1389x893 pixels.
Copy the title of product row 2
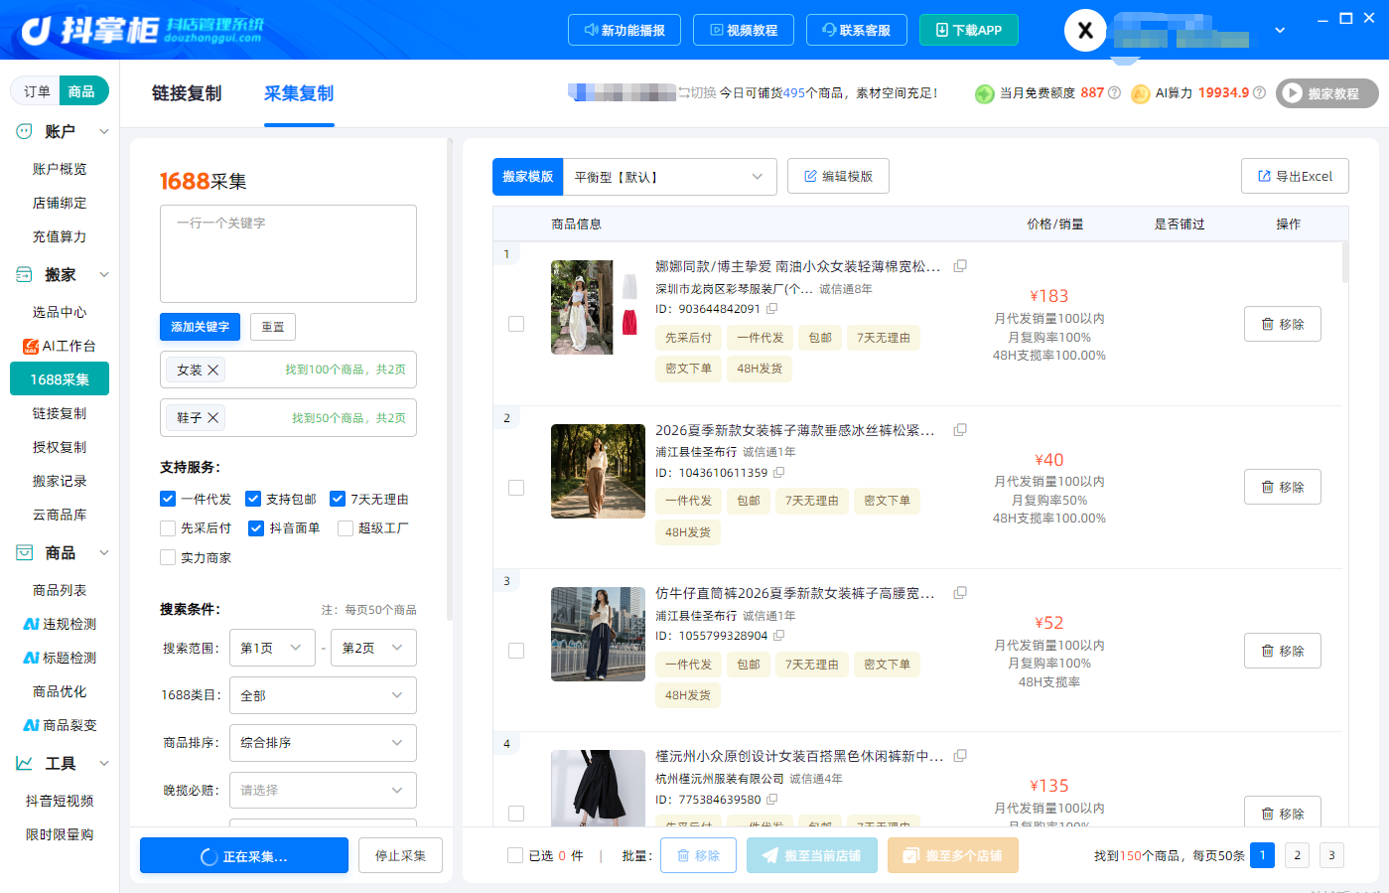(960, 430)
